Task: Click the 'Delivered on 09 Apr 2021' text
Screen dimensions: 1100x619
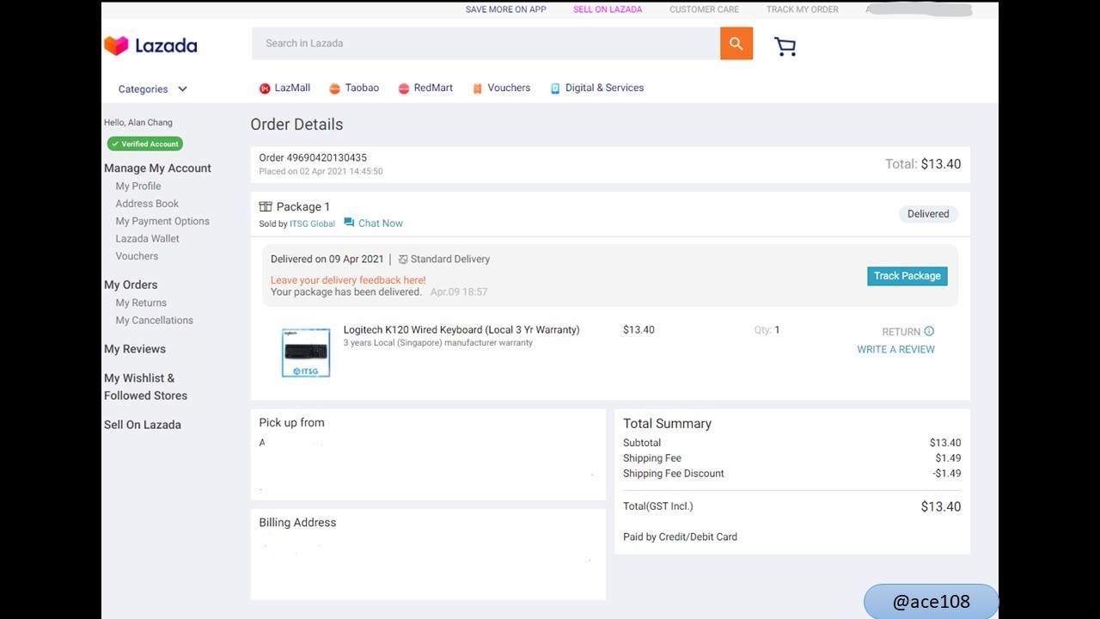Action: tap(327, 259)
